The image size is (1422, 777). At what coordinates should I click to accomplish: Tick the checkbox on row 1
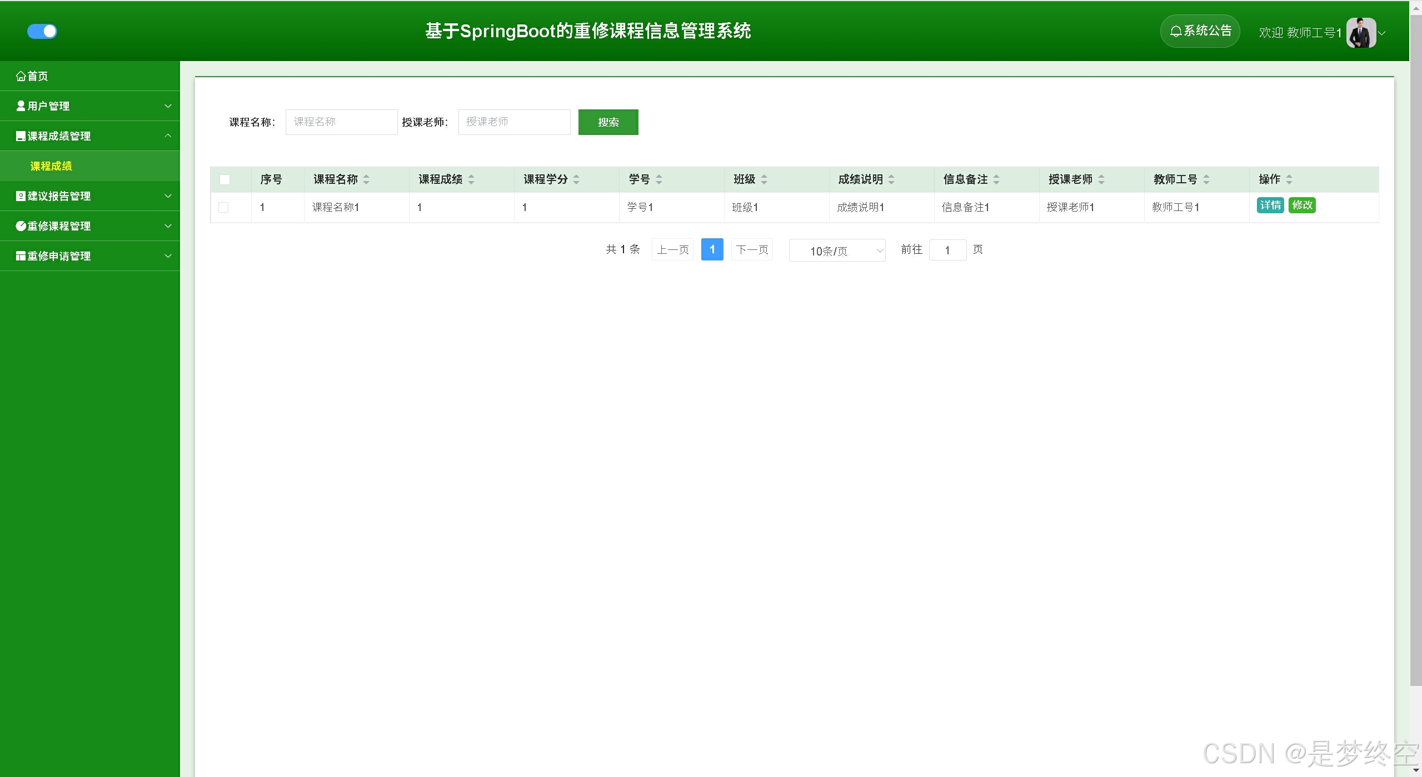pyautogui.click(x=223, y=207)
